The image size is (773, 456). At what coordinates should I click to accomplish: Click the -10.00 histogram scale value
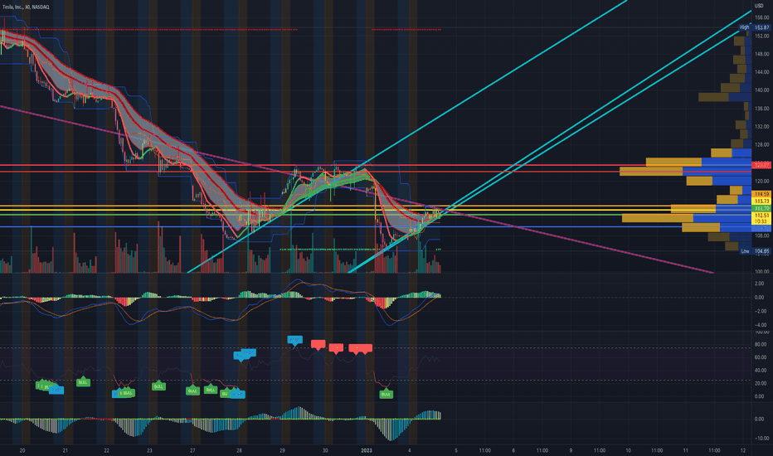[x=761, y=439]
